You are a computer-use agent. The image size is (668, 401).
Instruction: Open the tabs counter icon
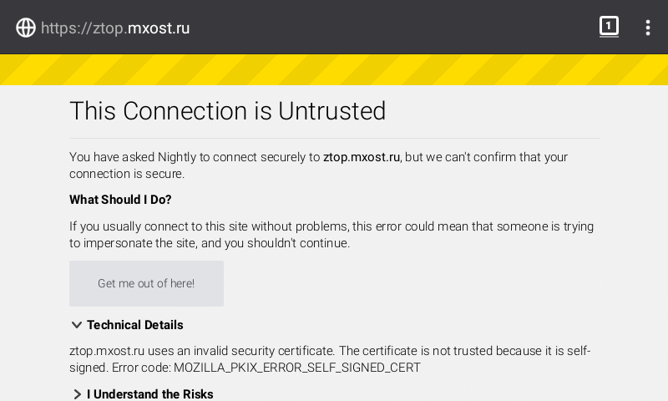pos(609,27)
